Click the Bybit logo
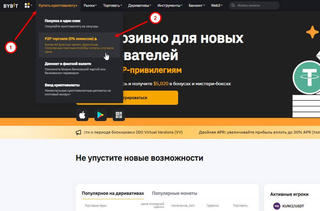This screenshot has width=320, height=211. click(11, 5)
